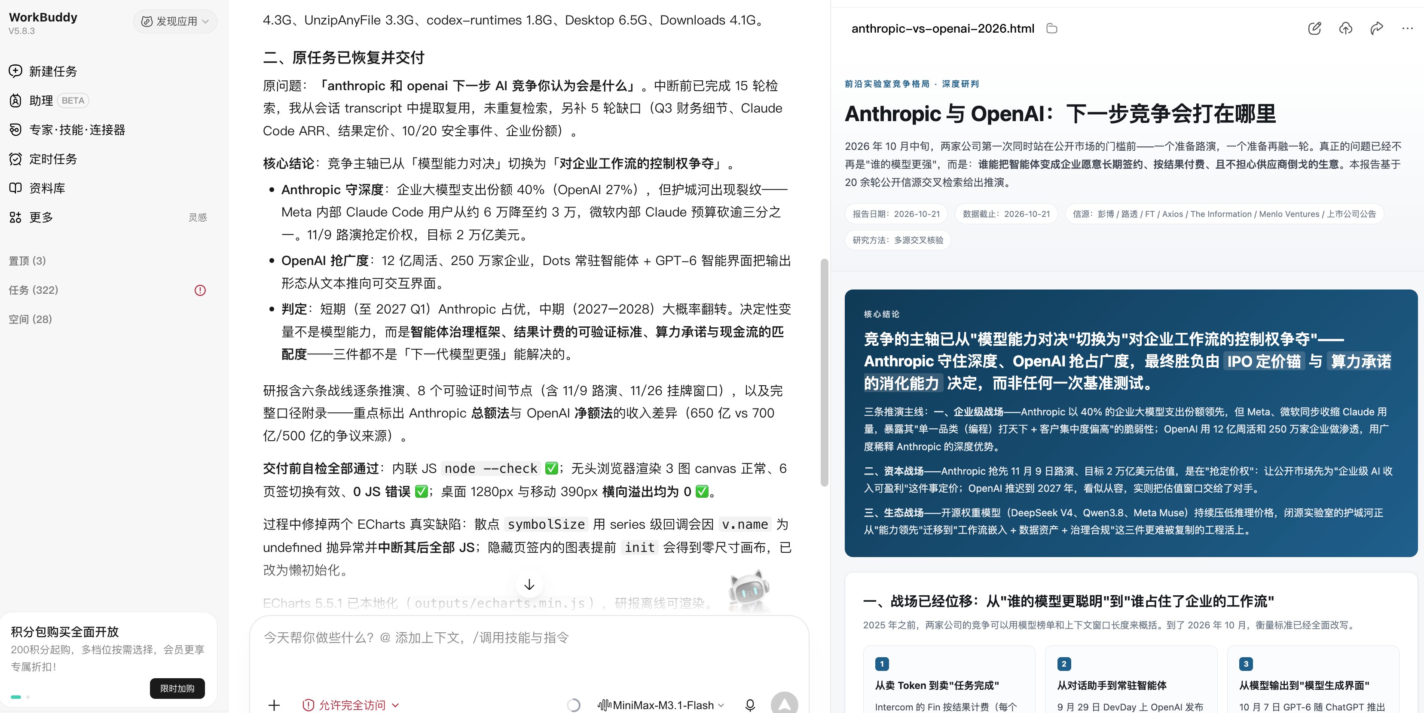Click the 二、原任务已恢复并交付 heading

(344, 58)
